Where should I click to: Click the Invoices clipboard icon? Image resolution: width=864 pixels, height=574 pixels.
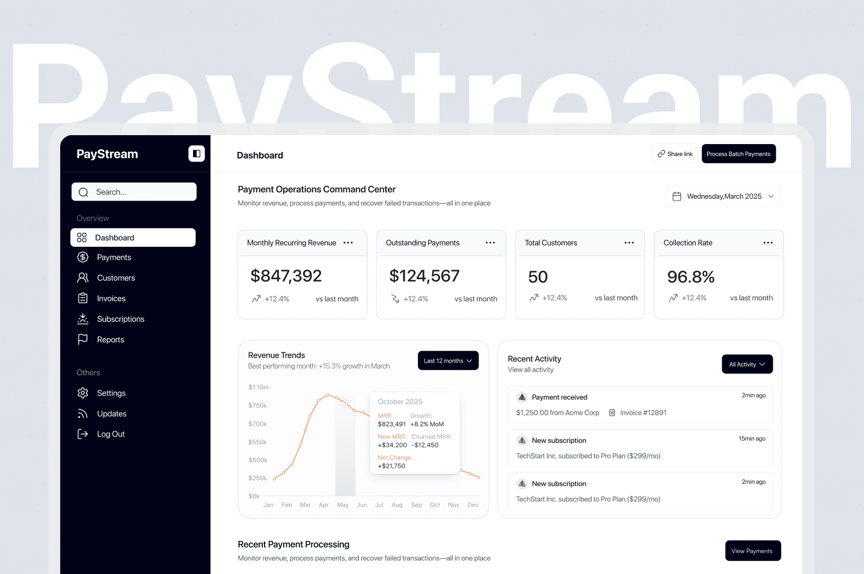point(83,298)
